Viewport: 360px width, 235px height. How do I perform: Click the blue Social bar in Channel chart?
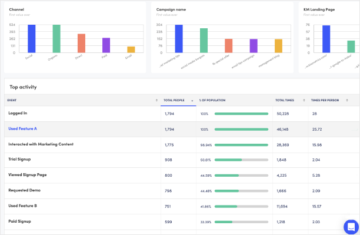pyautogui.click(x=32, y=39)
